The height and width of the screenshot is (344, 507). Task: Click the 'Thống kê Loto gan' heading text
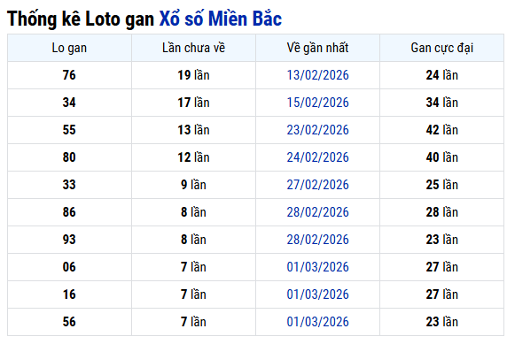pyautogui.click(x=81, y=19)
